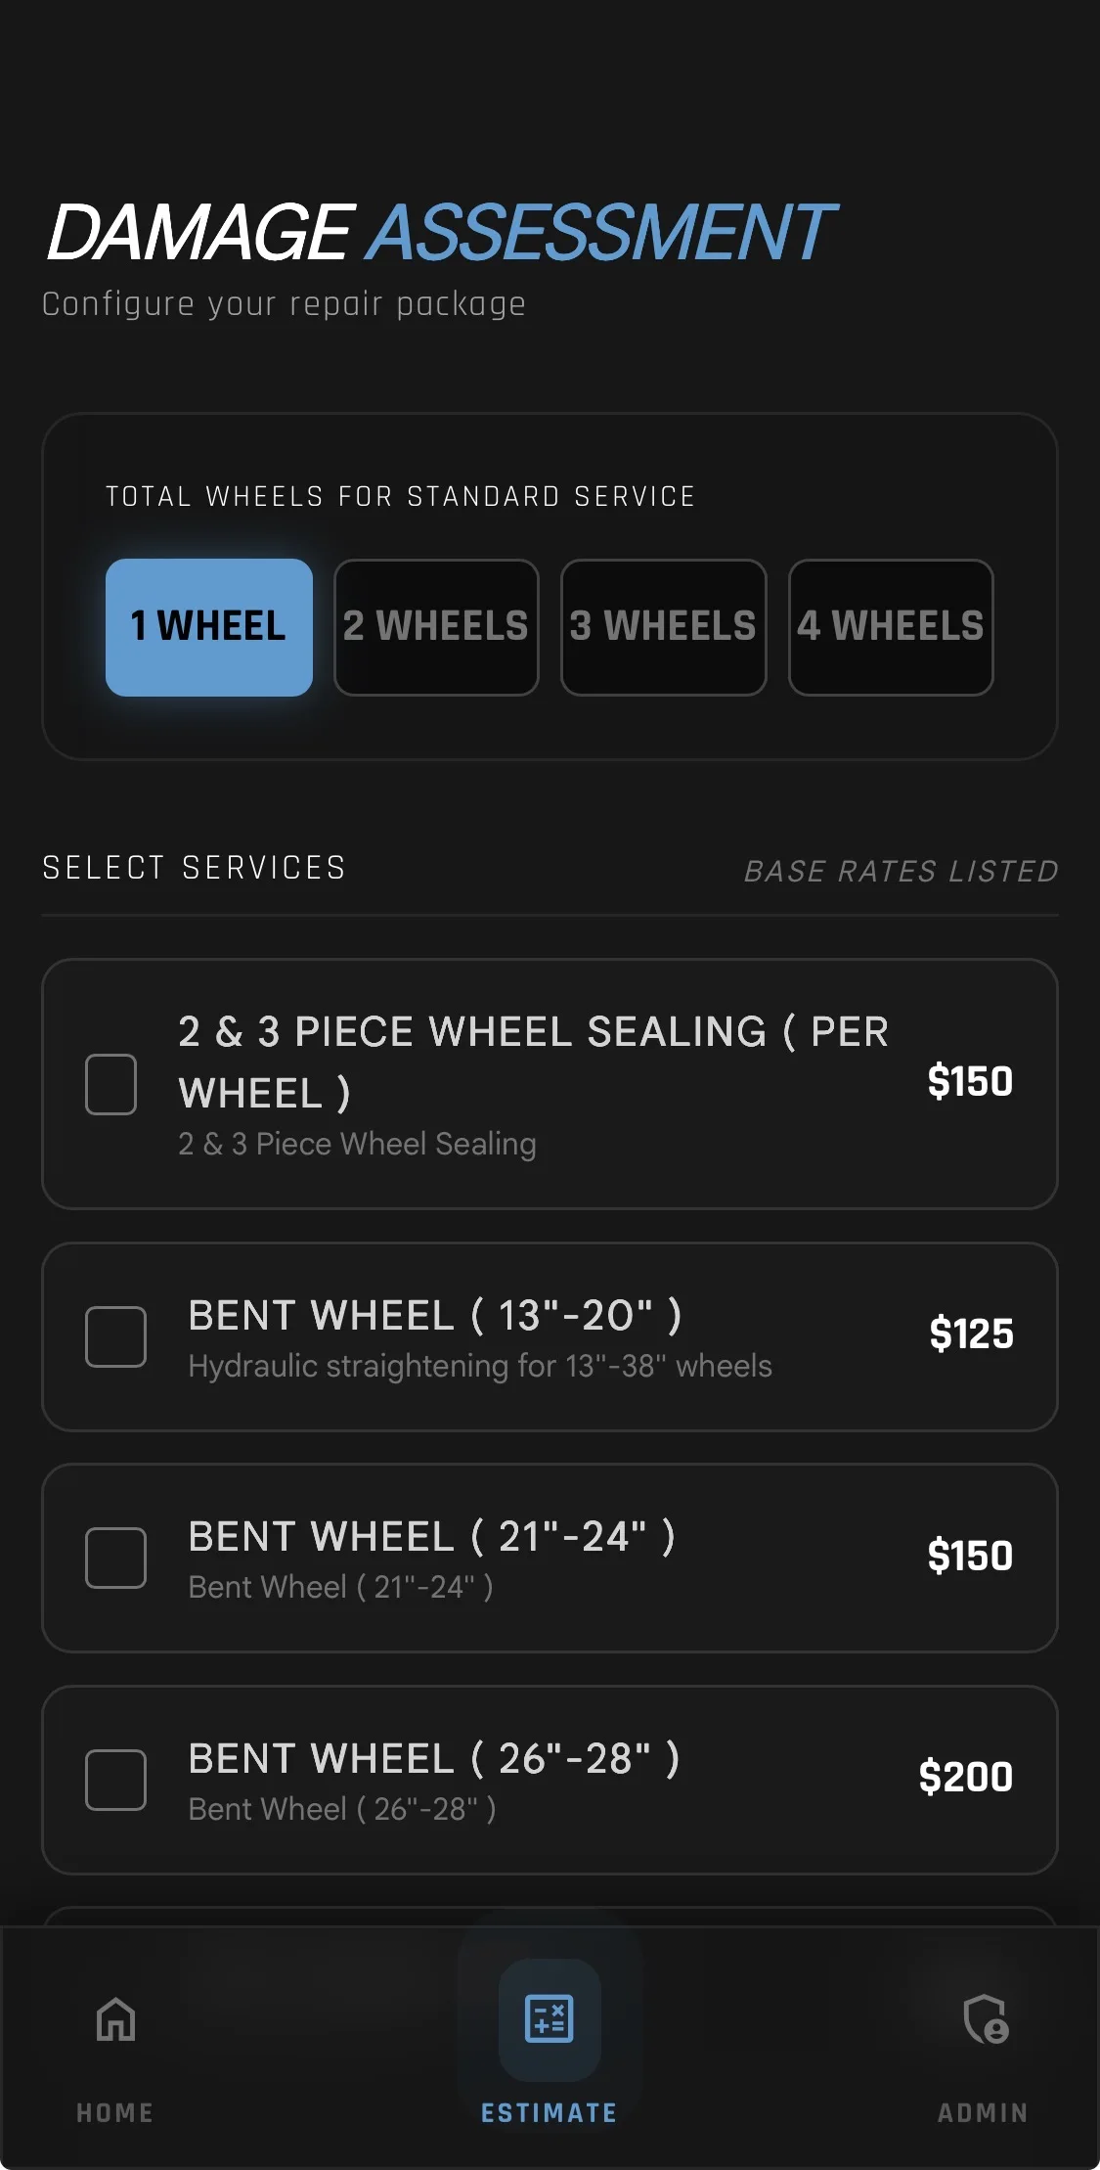Tap the Estimate calculator icon
Viewport: 1100px width, 2170px height.
point(549,2019)
